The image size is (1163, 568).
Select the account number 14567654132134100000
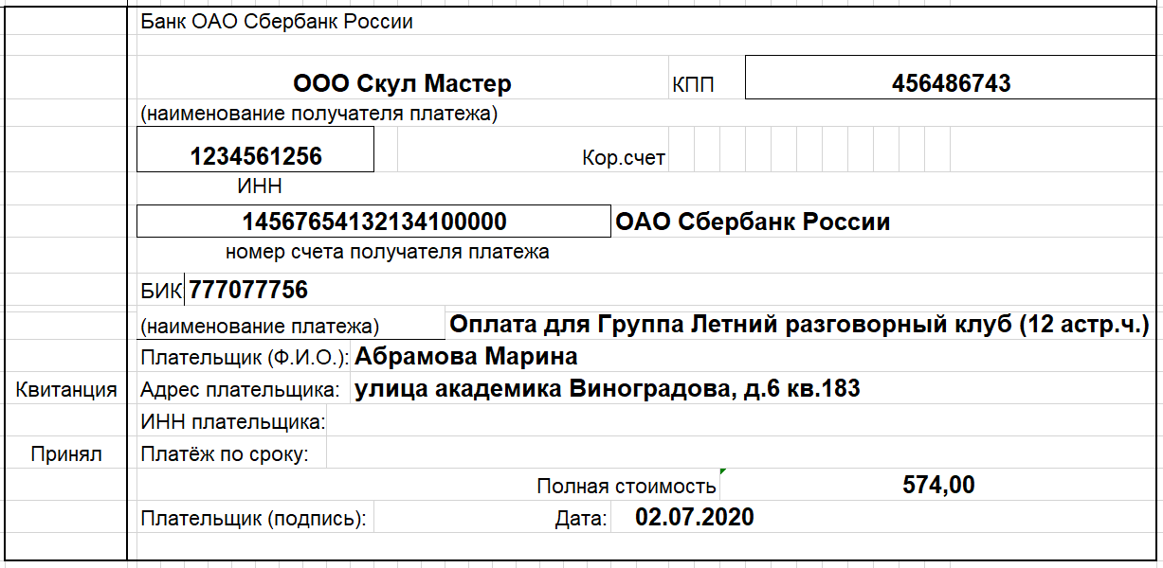(374, 222)
